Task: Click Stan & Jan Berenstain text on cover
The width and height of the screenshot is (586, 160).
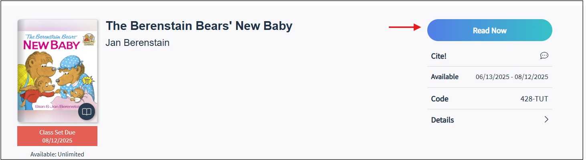Action: coord(56,107)
